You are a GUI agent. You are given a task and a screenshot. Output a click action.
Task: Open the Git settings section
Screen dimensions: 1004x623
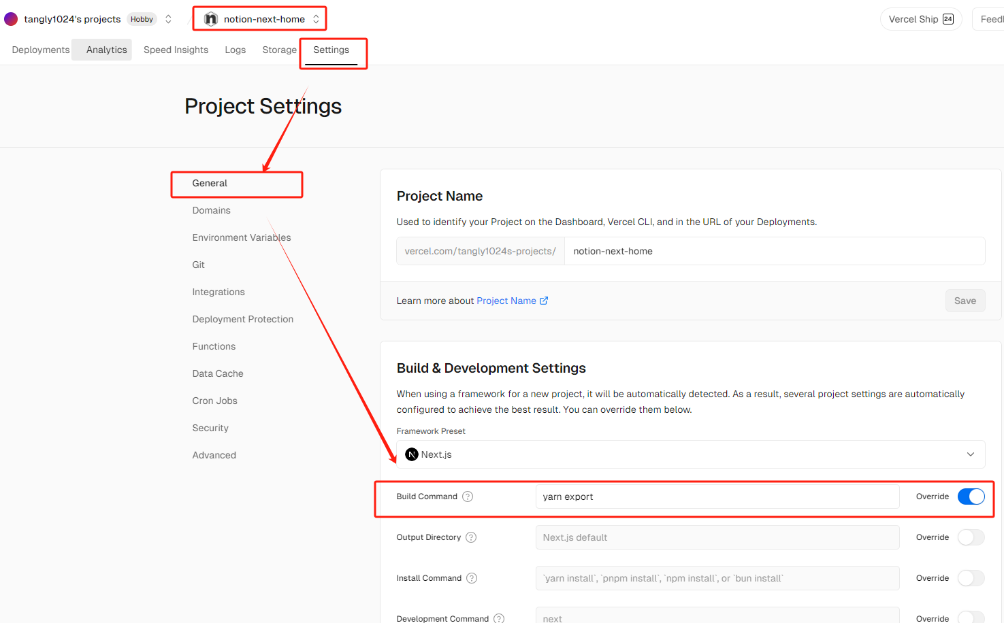pyautogui.click(x=199, y=265)
